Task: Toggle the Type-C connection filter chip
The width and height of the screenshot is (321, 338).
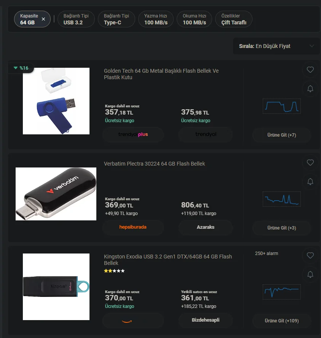Action: 117,19
